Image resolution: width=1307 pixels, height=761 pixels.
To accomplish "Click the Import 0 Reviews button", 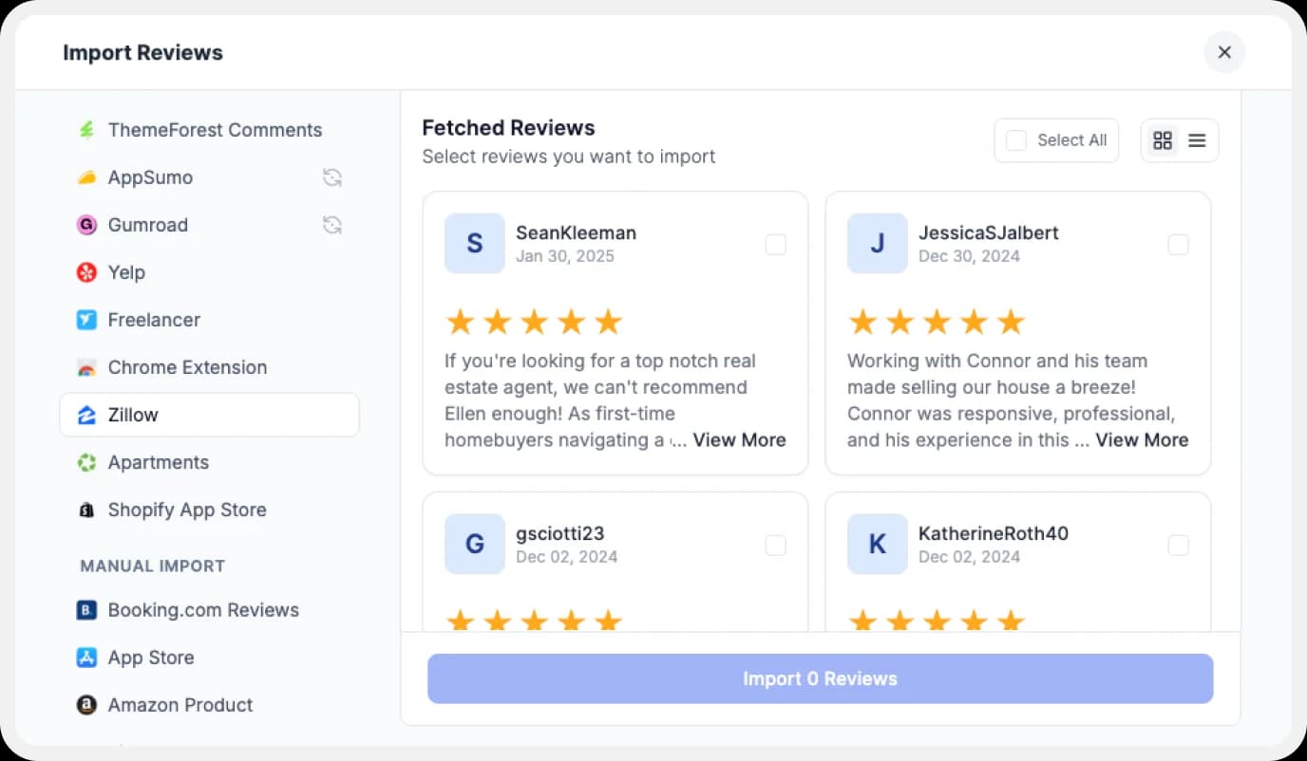I will [x=820, y=678].
